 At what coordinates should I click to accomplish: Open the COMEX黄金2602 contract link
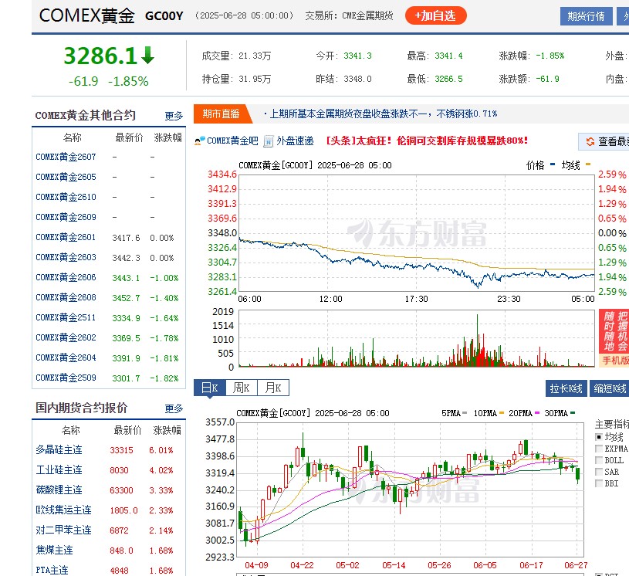click(x=66, y=337)
